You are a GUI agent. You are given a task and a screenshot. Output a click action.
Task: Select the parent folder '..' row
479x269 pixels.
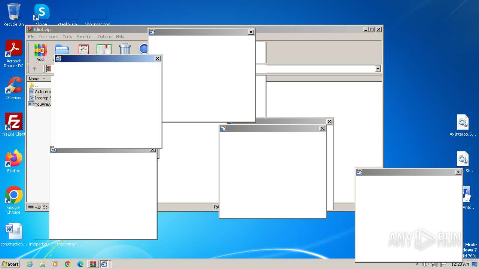click(x=40, y=85)
